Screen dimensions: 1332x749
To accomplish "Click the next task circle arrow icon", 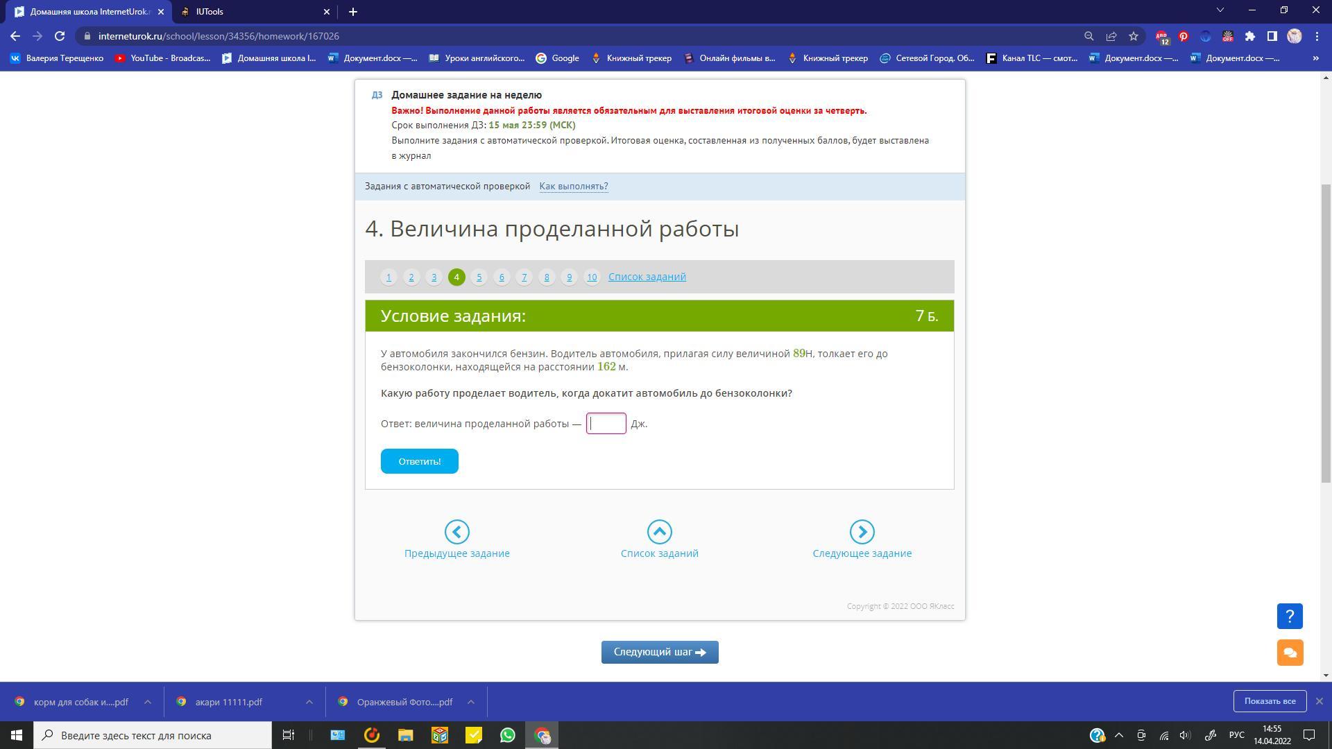I will pyautogui.click(x=862, y=532).
